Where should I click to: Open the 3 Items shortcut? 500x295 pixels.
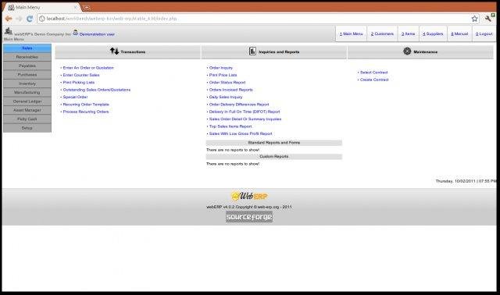point(408,34)
